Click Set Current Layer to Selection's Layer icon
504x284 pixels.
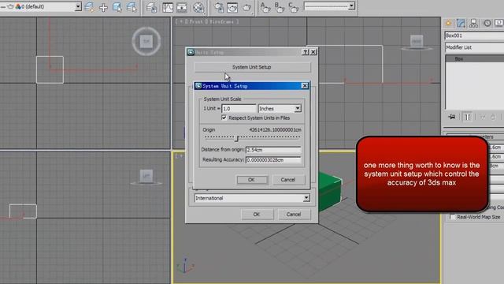[132, 7]
